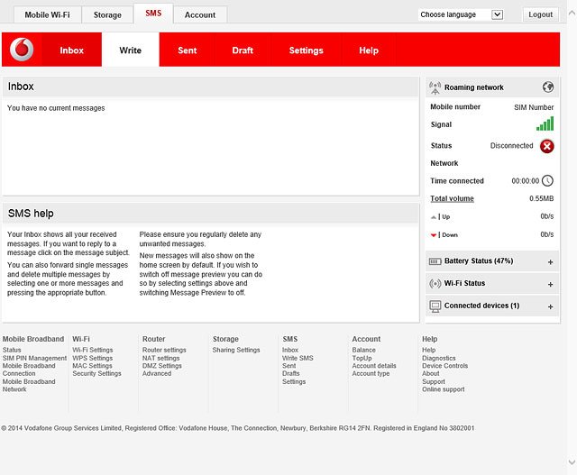Open the TopUp footer link
This screenshot has width=577, height=475.
[x=362, y=358]
